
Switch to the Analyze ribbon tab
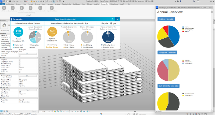coord(58,4)
